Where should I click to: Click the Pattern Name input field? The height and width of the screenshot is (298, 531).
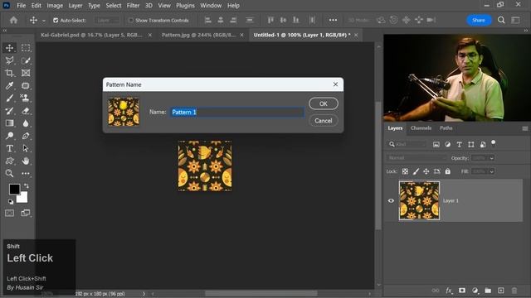tap(237, 113)
